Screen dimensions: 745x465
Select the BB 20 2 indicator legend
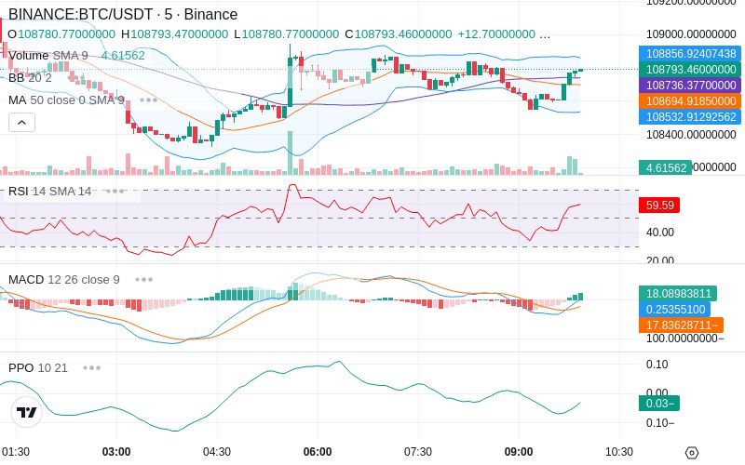pyautogui.click(x=30, y=78)
